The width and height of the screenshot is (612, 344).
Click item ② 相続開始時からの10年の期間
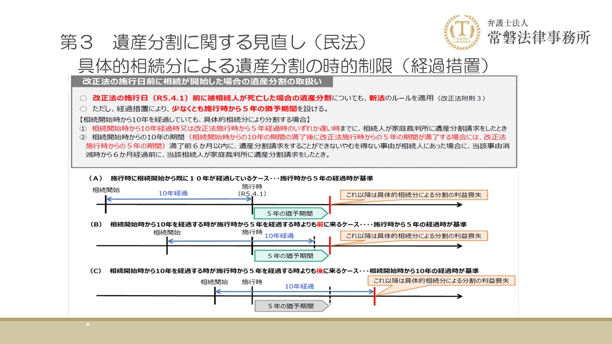point(294,146)
